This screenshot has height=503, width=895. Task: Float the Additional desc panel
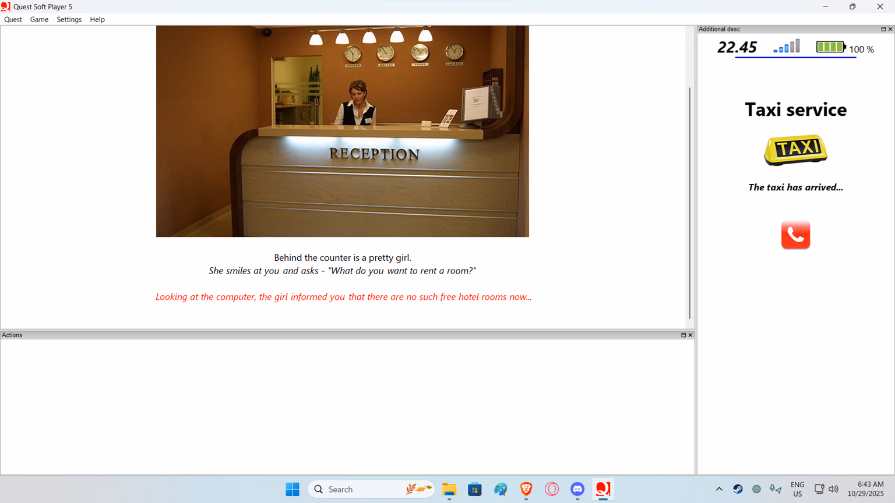(x=883, y=29)
